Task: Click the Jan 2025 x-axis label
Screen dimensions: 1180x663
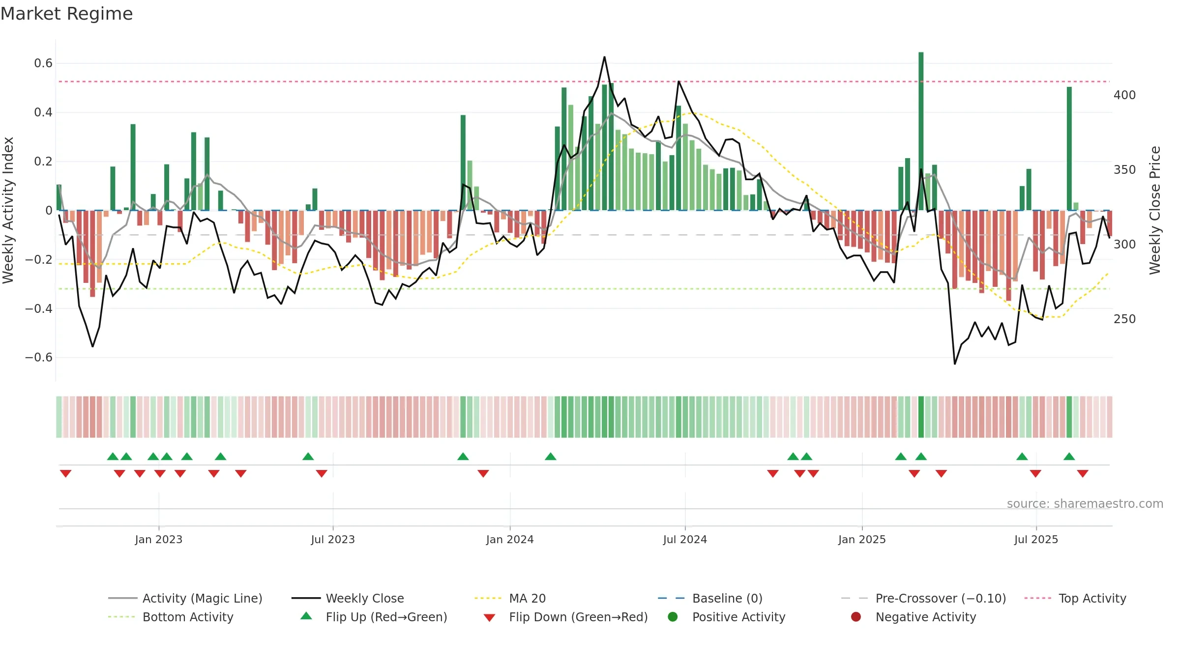Action: pyautogui.click(x=862, y=539)
